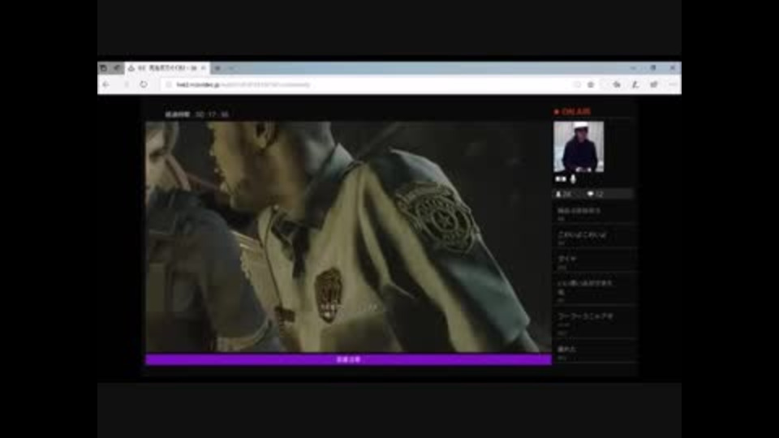Select the fourth two-line comment
Screen dimensions: 779x438
(594, 290)
